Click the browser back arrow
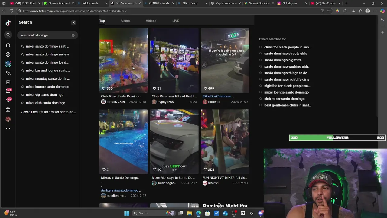 click(4, 11)
